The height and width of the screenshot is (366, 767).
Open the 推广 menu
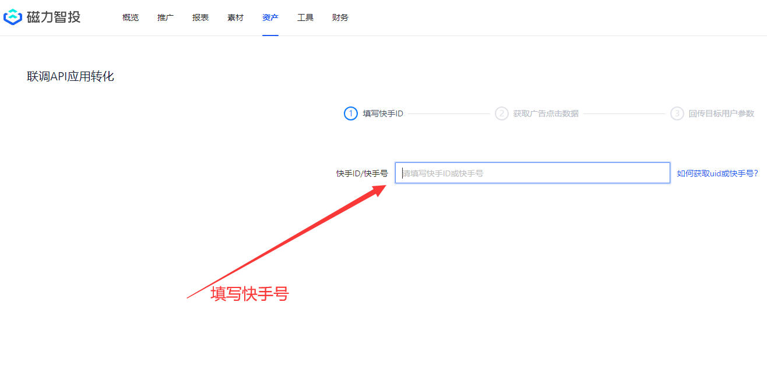click(166, 17)
